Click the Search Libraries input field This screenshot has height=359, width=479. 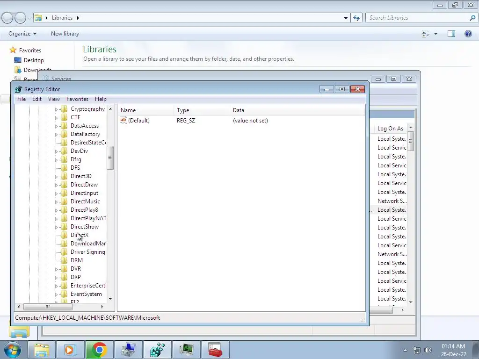[418, 18]
